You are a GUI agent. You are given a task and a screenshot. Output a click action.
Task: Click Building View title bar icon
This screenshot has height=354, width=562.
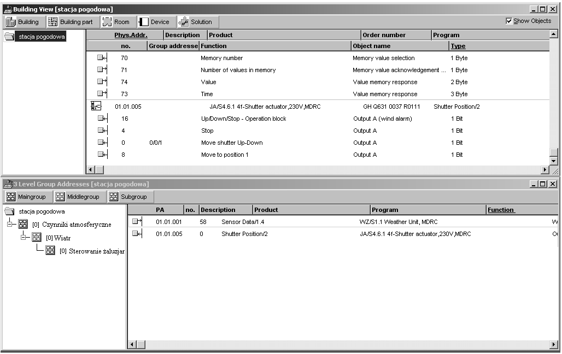tap(8, 9)
